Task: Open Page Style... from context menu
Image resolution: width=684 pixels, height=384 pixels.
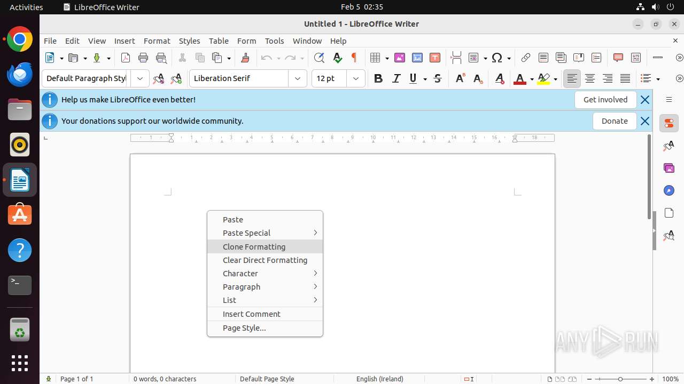Action: tap(265, 327)
